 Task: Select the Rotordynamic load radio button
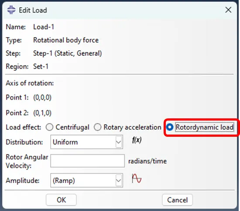coord(170,127)
